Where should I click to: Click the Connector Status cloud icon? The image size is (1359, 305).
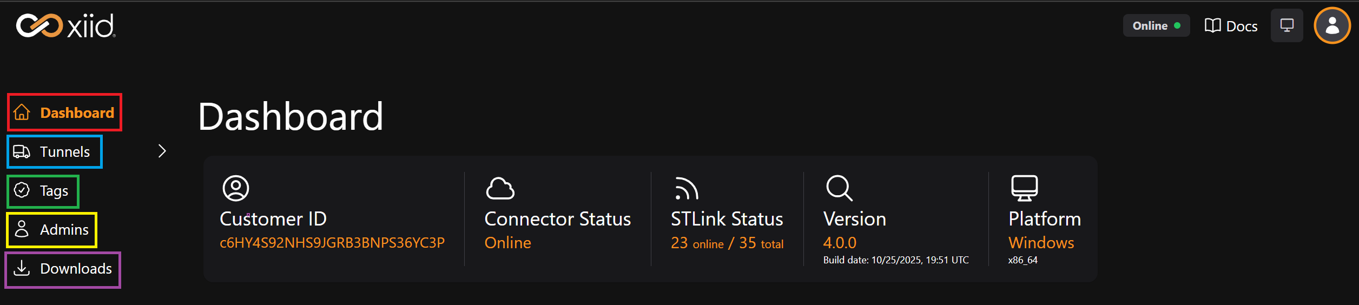point(500,188)
